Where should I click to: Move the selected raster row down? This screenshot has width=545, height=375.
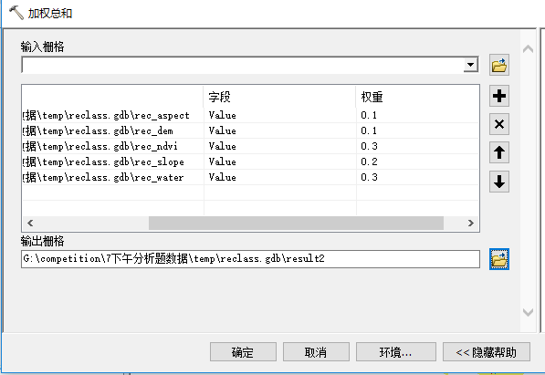pyautogui.click(x=499, y=182)
